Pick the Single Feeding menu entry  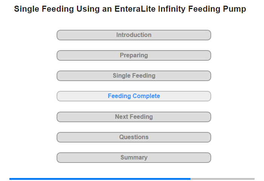[x=134, y=76]
